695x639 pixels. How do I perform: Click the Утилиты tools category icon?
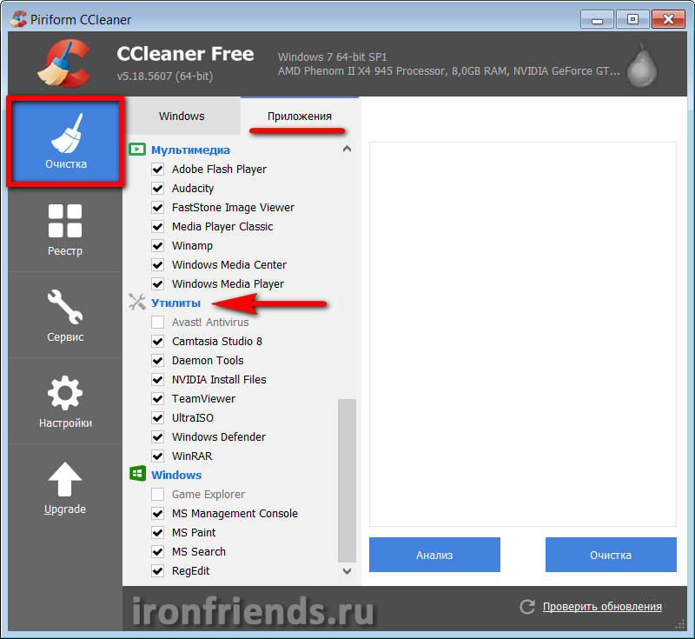[137, 303]
